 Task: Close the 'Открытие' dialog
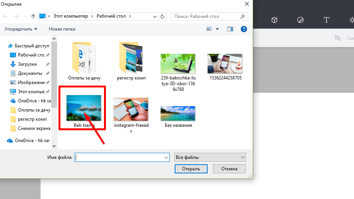point(247,4)
